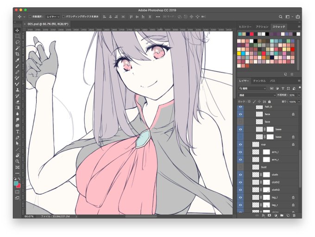
Task: Select the Eraser tool
Action: 18,102
